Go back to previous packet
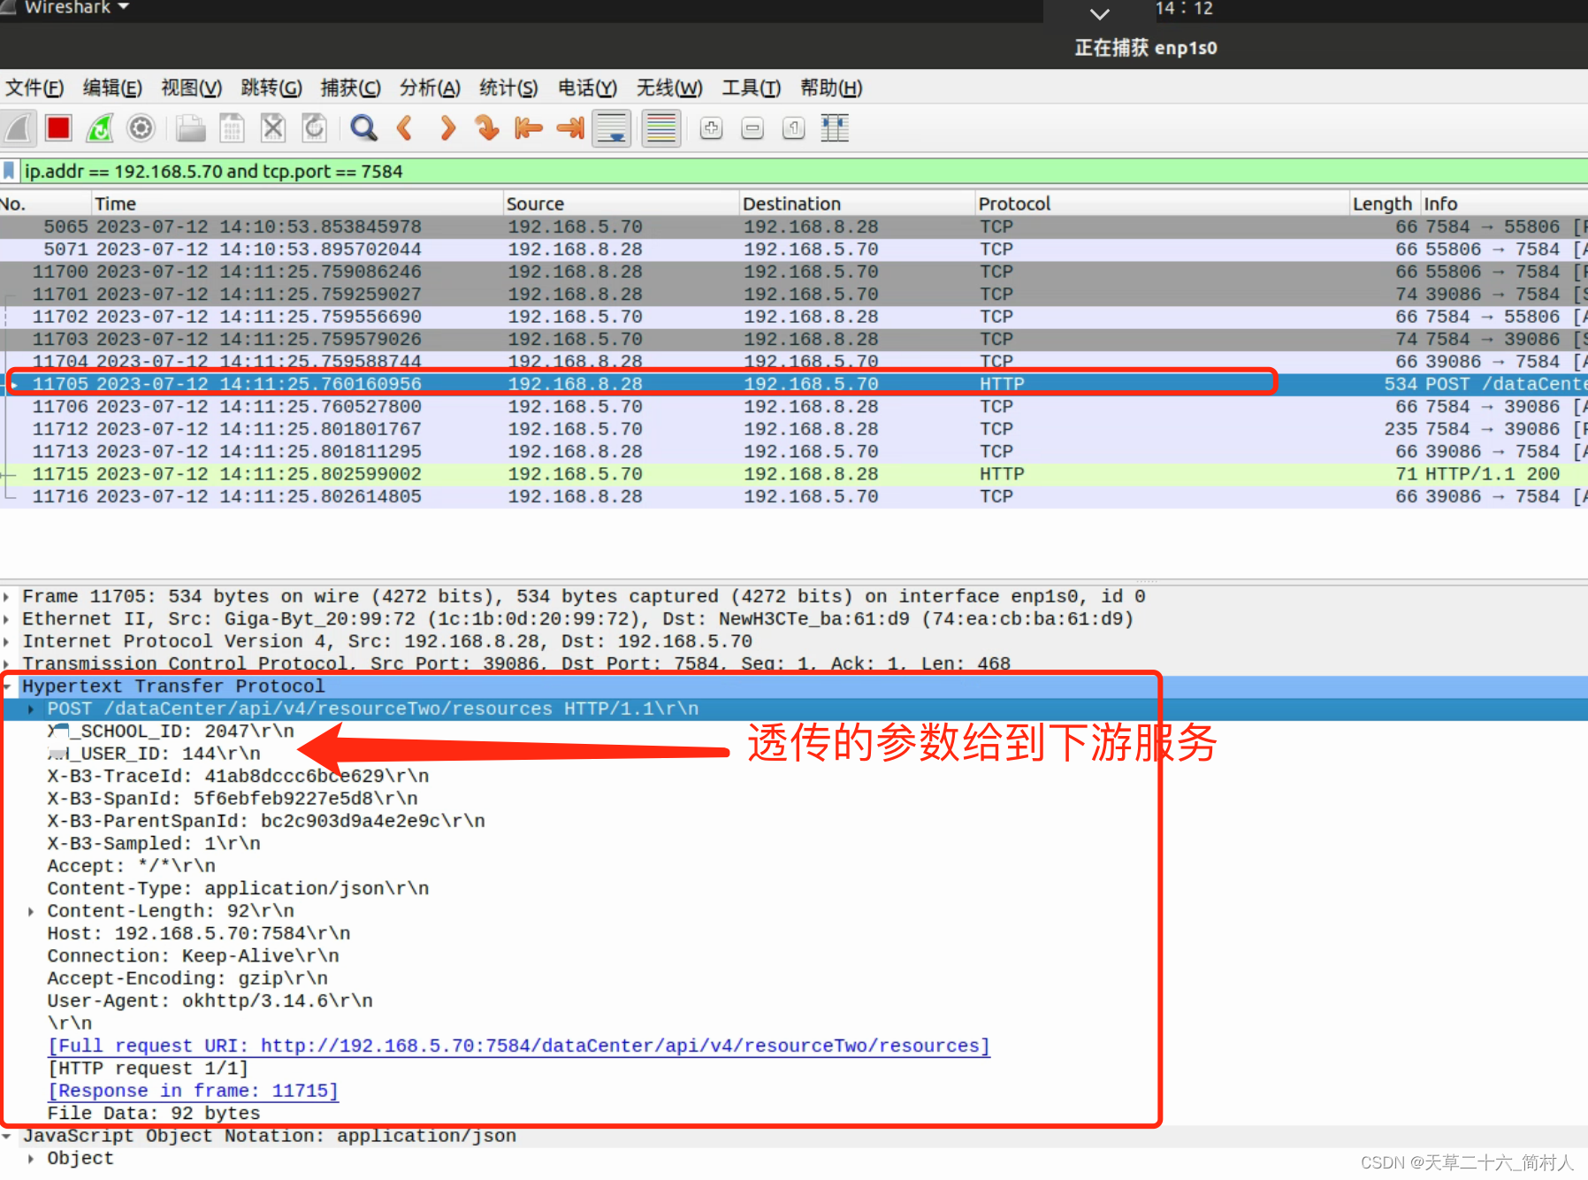Image resolution: width=1588 pixels, height=1180 pixels. (x=405, y=128)
